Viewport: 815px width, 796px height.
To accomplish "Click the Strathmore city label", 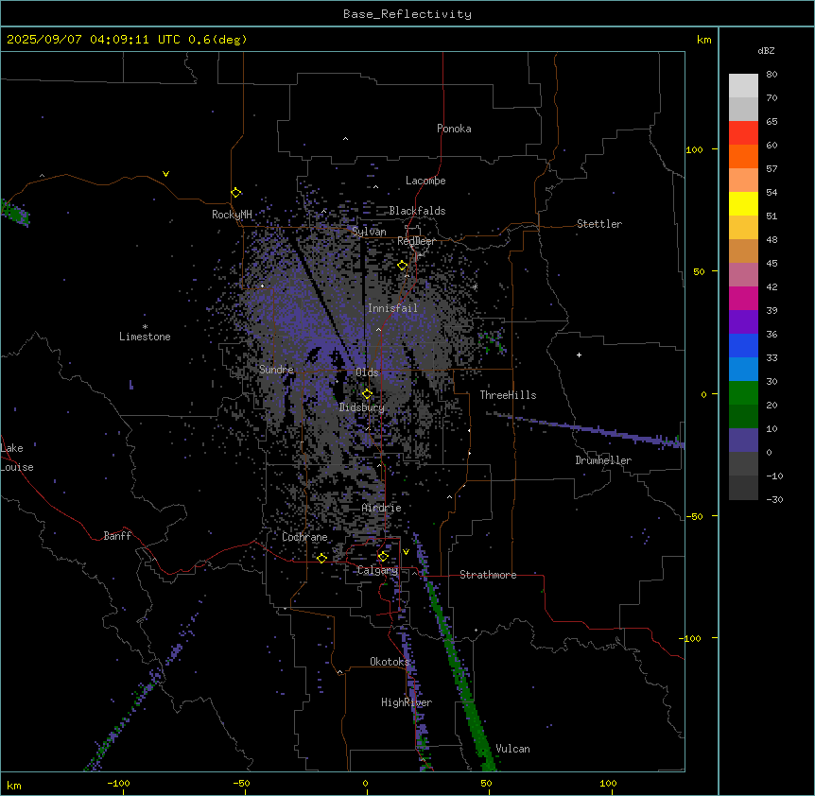I will click(x=488, y=575).
